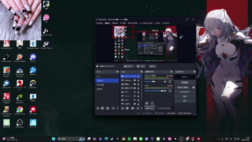The height and width of the screenshot is (142, 252).
Task: Mute the desktop audio speaker icon
Action: [x=165, y=82]
